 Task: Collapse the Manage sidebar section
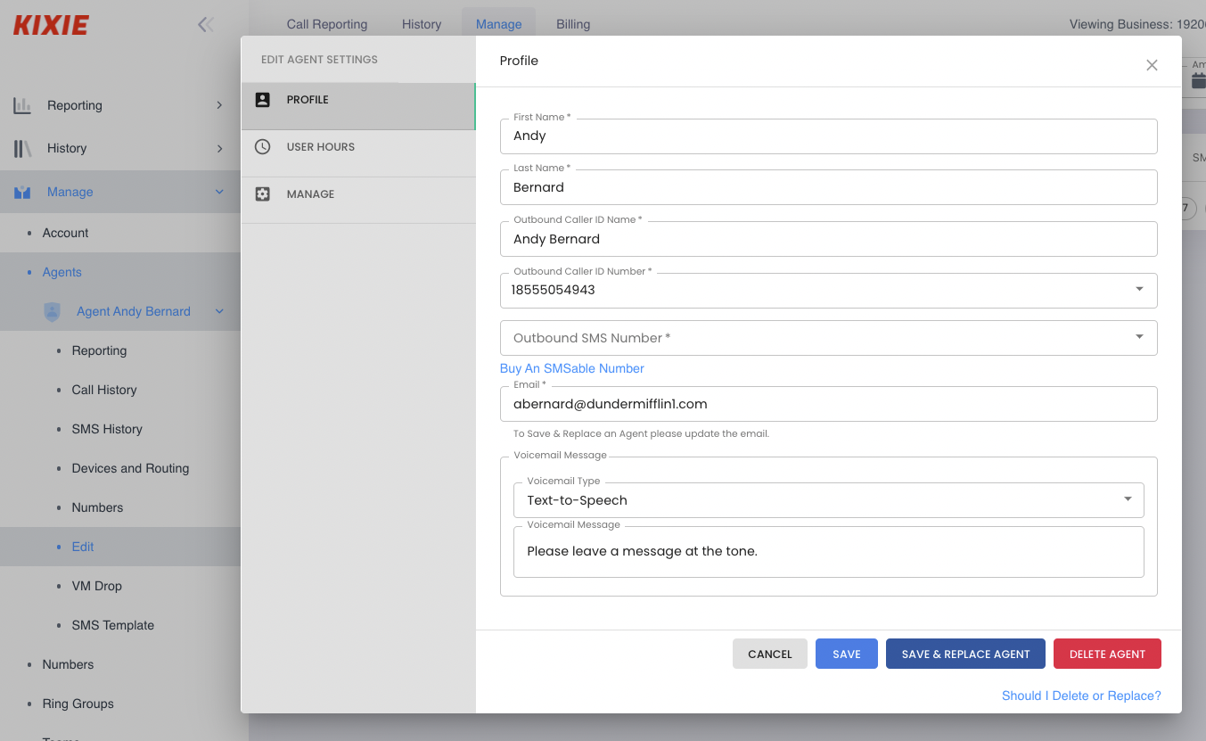coord(219,192)
